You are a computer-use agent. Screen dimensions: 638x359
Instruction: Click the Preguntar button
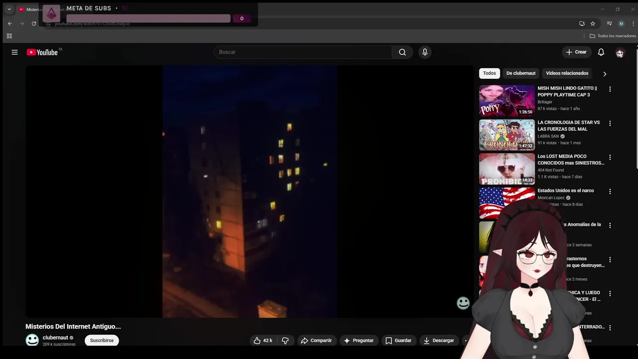click(358, 341)
